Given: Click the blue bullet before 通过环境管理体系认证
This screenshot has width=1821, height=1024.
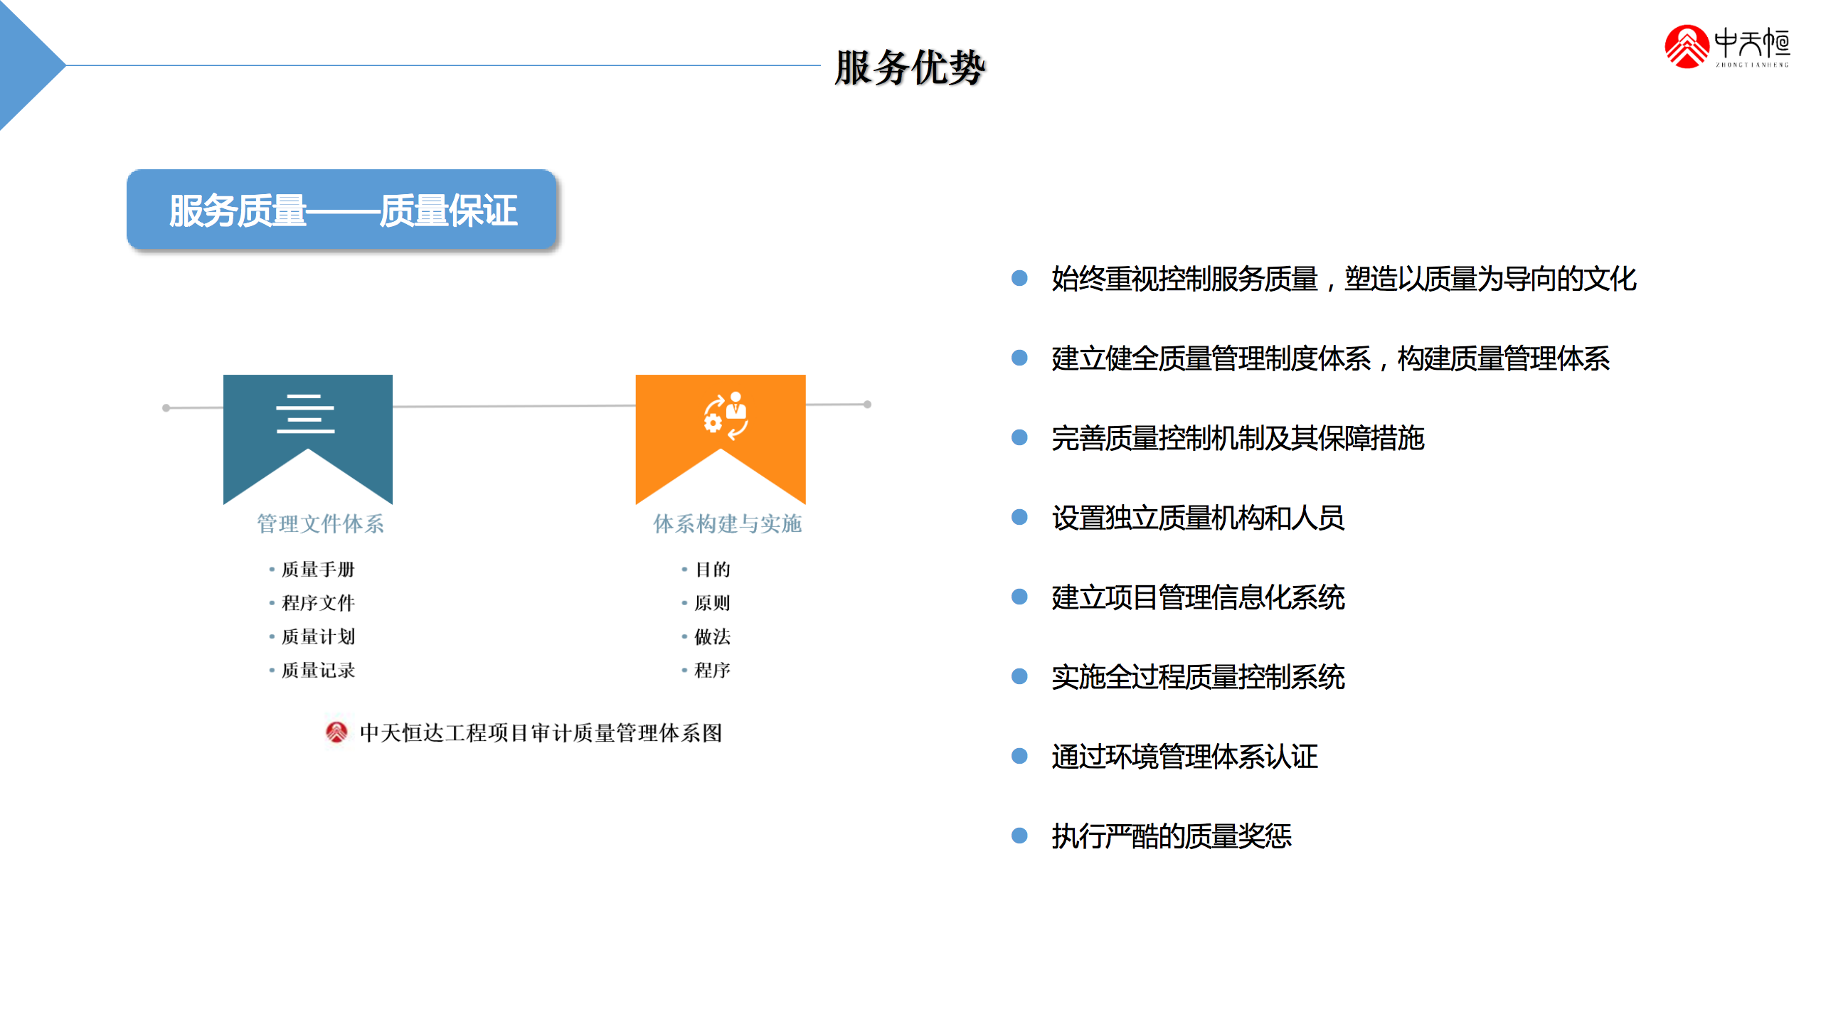Looking at the screenshot, I should point(1019,756).
